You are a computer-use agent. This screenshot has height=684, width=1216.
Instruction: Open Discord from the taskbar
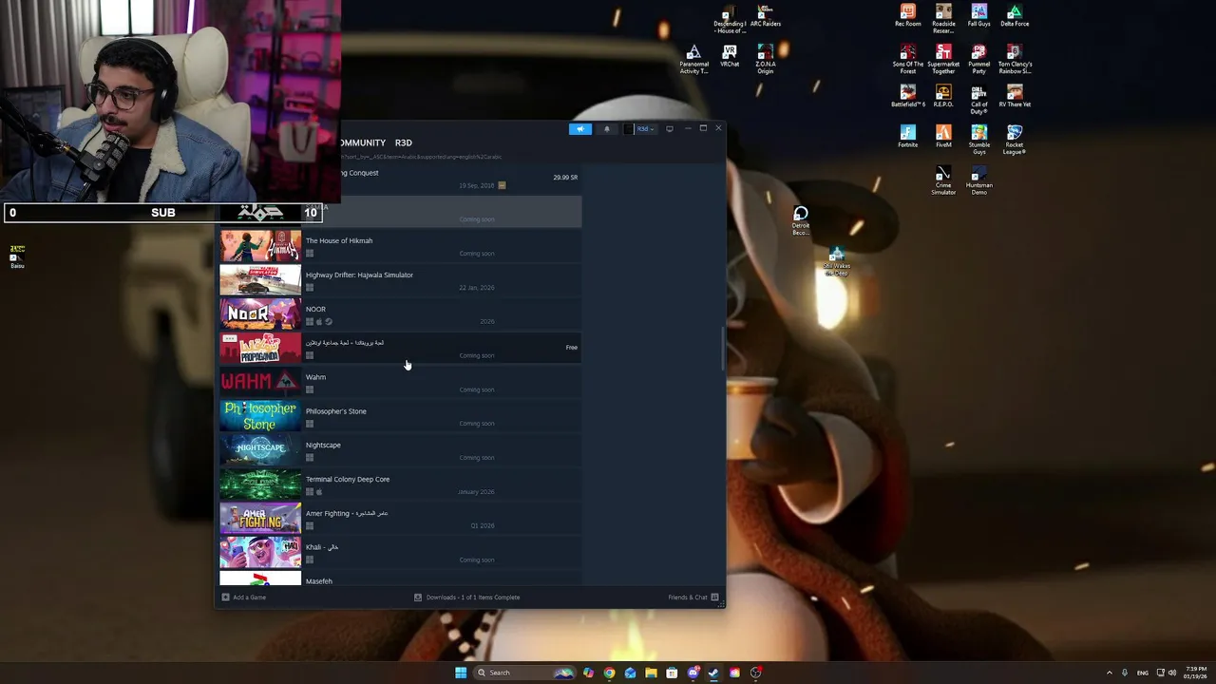[x=693, y=673]
